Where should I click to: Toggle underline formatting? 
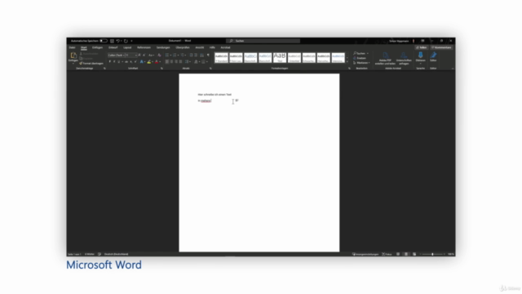(x=119, y=62)
